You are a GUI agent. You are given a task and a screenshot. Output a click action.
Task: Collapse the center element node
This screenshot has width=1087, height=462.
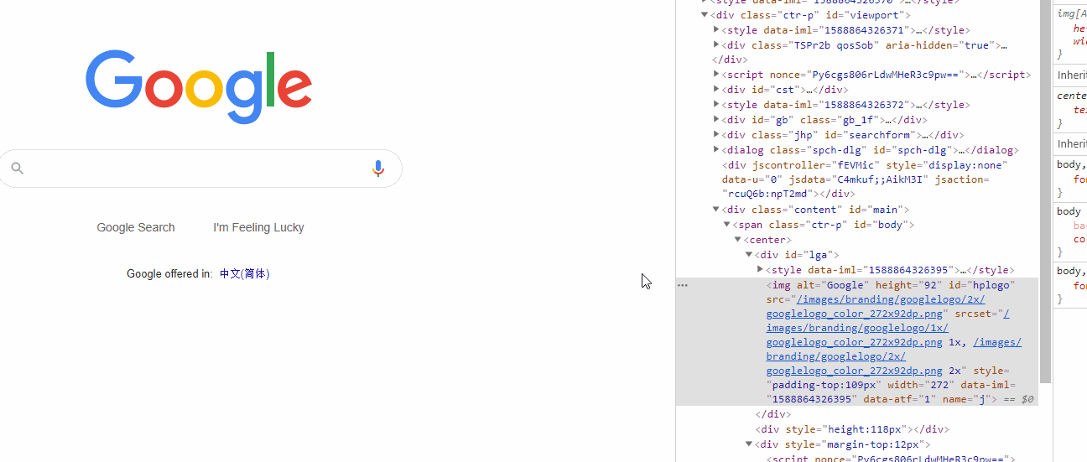tap(738, 239)
